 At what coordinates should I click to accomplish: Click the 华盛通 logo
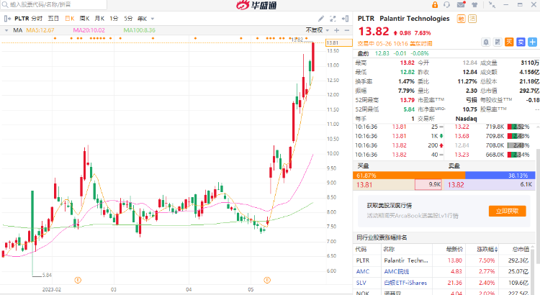256,5
